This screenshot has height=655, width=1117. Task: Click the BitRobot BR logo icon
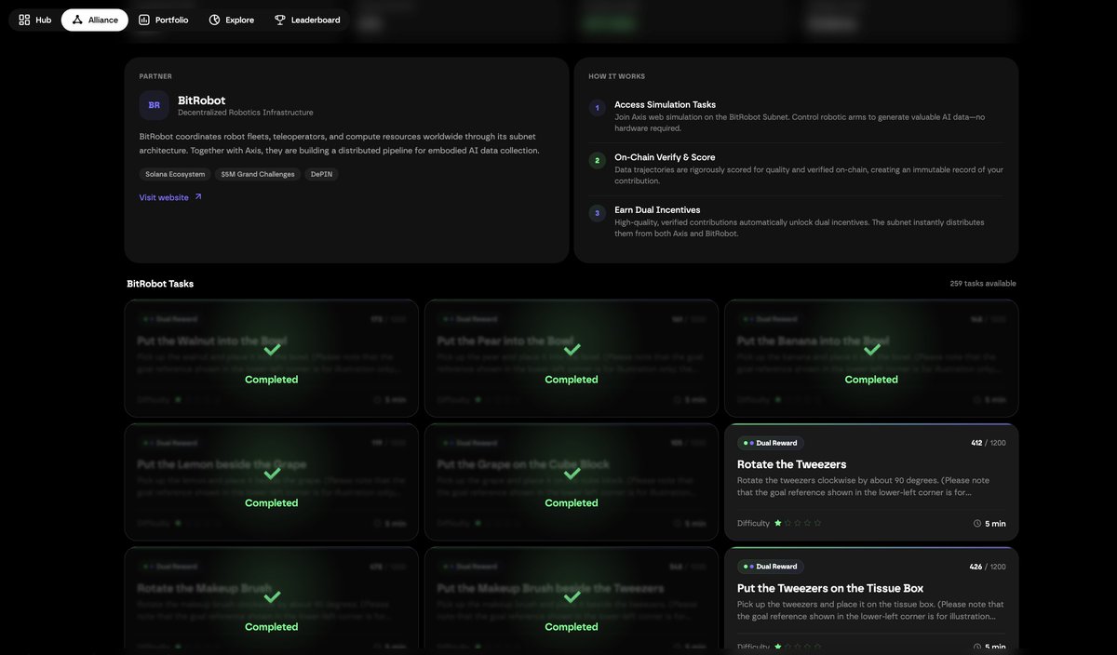click(155, 105)
